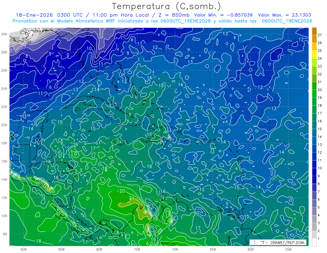
Task: Click the '18N' latitude axis label
Action: click(x=4, y=143)
